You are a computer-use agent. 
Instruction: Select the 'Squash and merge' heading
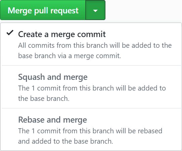53,77
